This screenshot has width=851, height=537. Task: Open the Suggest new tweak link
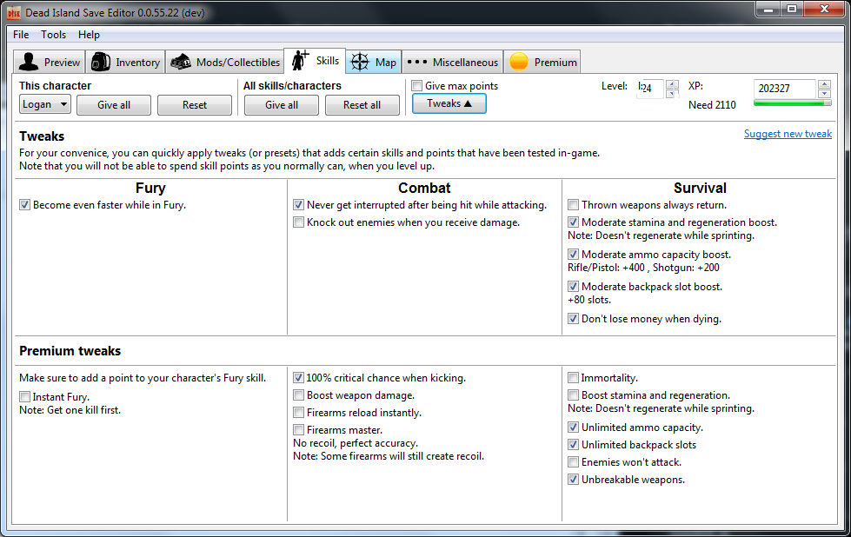click(788, 134)
